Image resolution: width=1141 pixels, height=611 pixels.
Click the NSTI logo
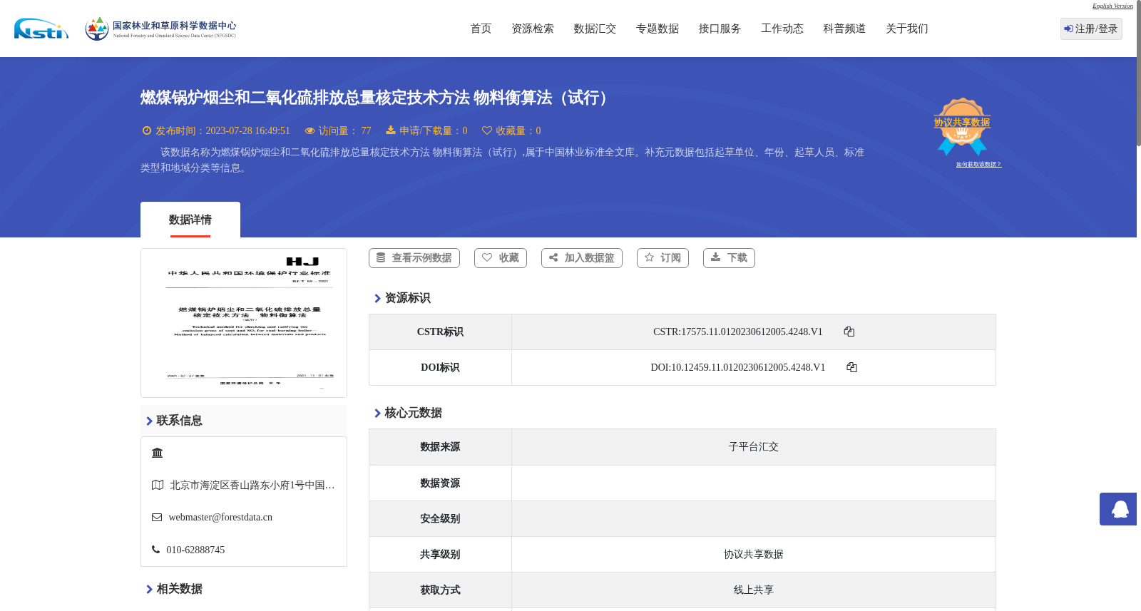tap(41, 29)
